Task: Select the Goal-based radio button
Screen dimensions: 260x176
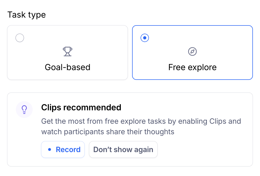Action: 20,38
